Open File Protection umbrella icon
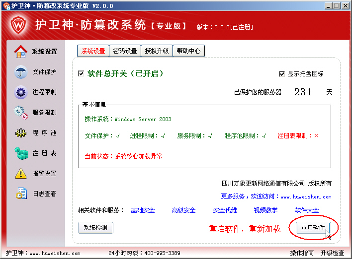352x259 pixels. (x=20, y=72)
